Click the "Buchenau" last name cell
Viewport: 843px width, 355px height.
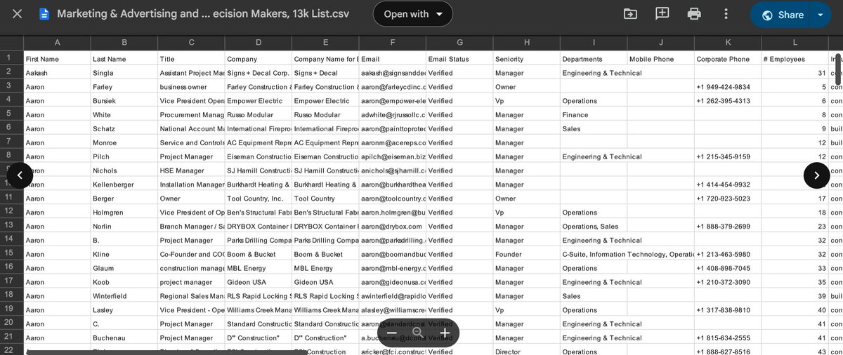[124, 337]
